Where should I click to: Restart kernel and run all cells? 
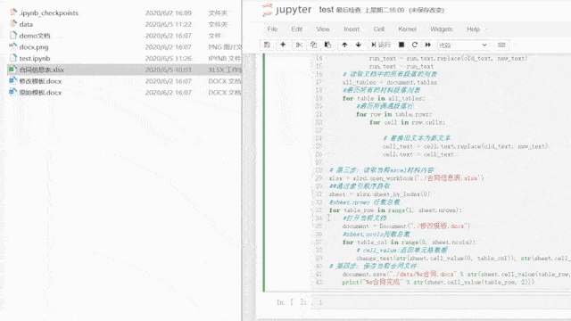[428, 45]
